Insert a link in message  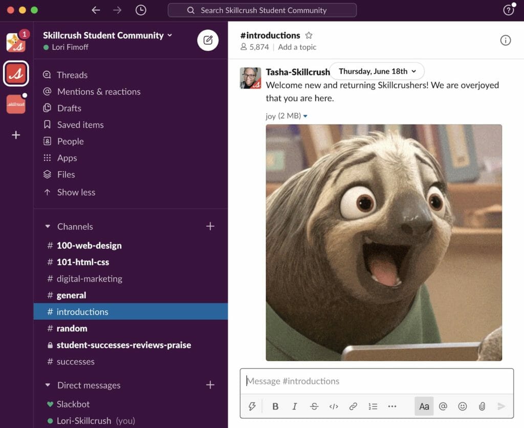tap(353, 406)
